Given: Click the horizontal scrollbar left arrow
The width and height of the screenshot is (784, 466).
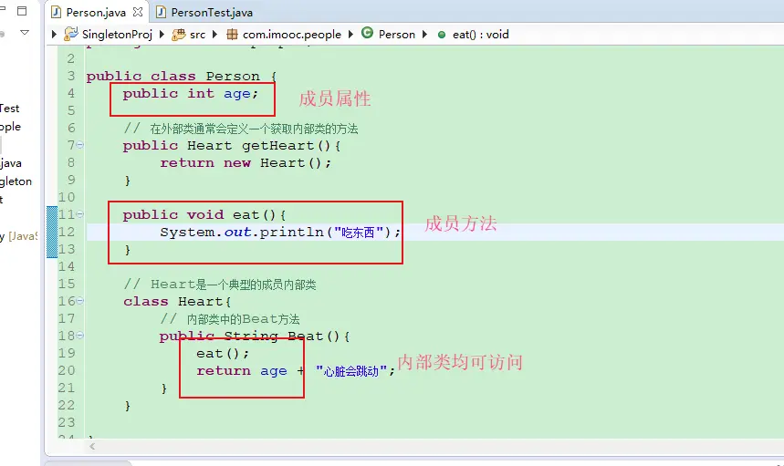Looking at the screenshot, I should (x=92, y=447).
